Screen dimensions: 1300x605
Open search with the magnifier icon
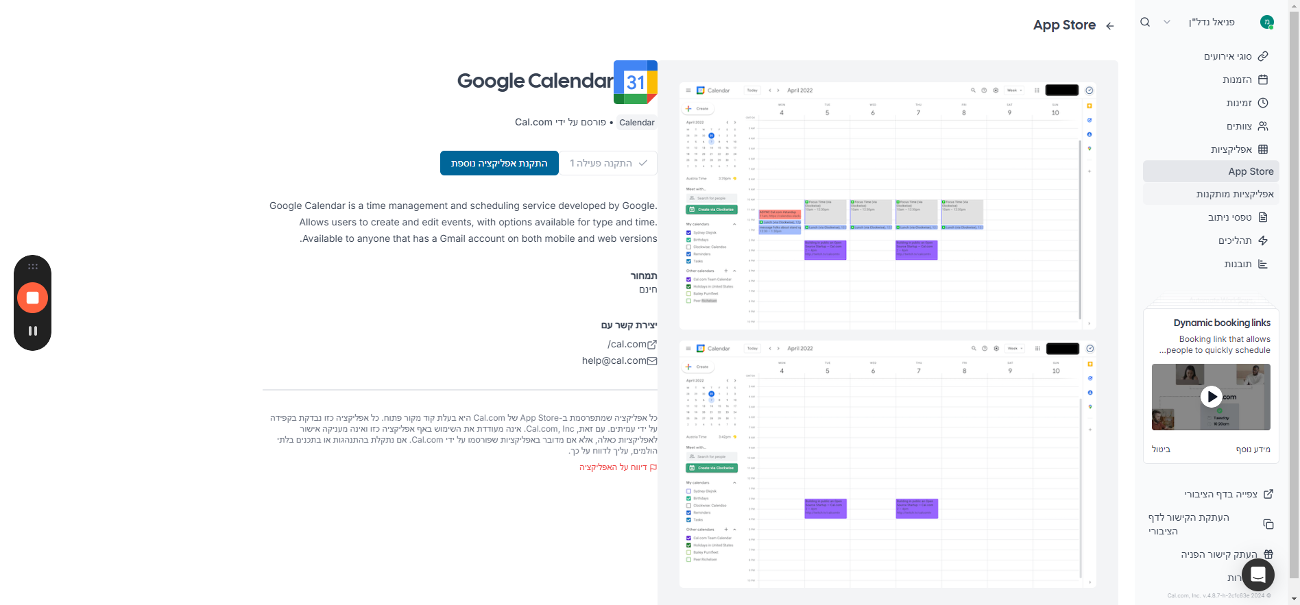click(1145, 22)
